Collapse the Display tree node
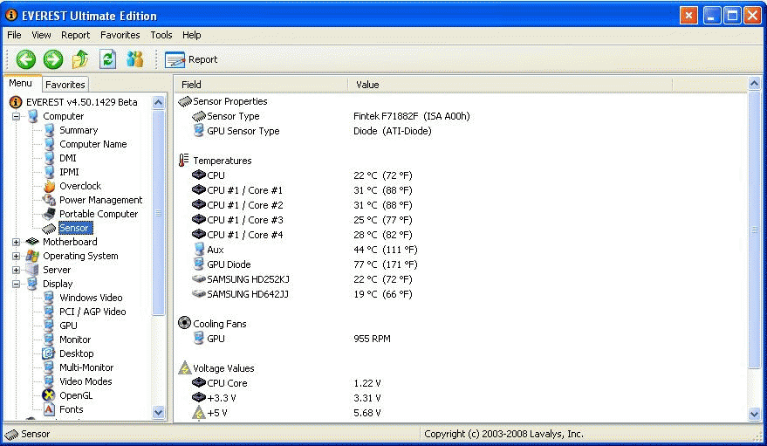The height and width of the screenshot is (446, 767). point(16,284)
